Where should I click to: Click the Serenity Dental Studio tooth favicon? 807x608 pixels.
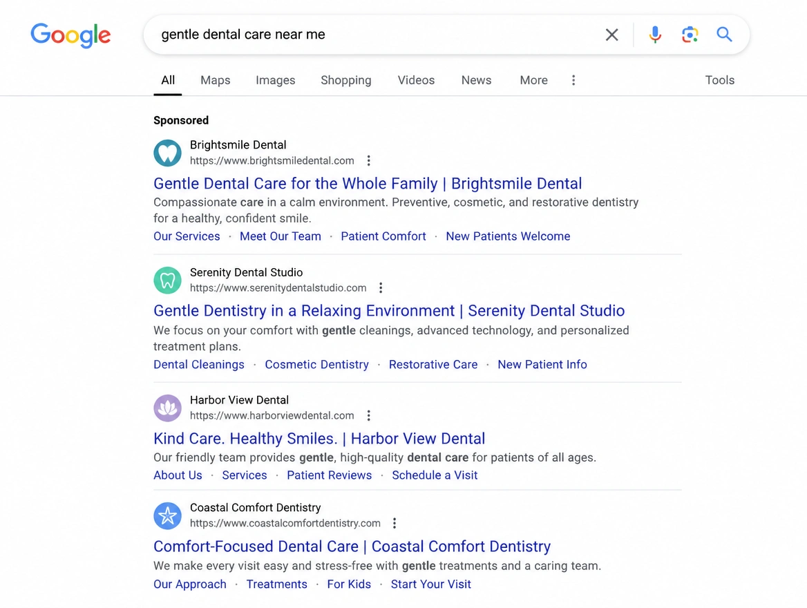point(167,280)
